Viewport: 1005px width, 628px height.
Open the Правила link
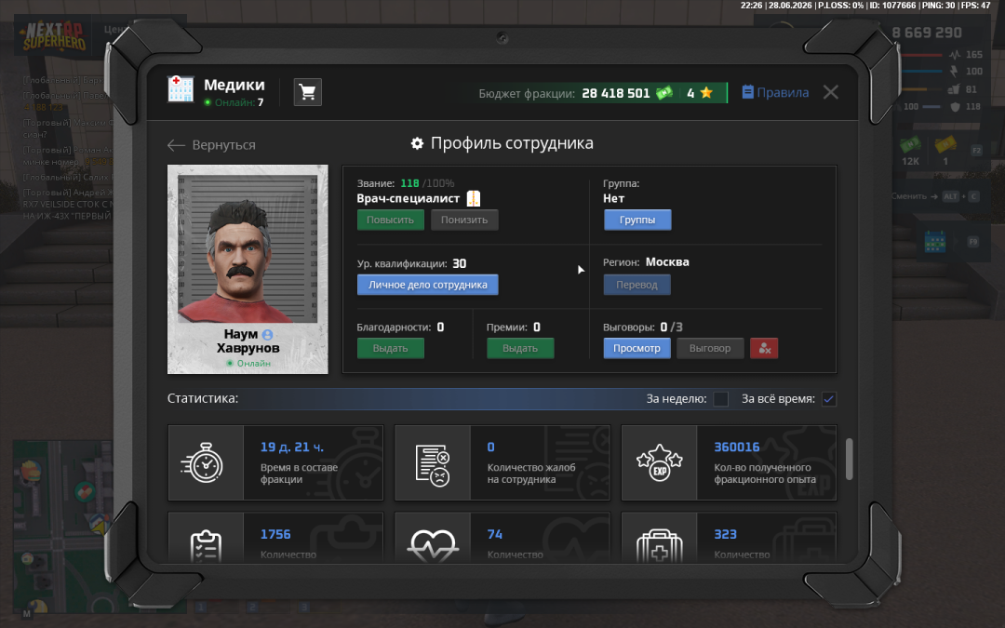click(783, 92)
